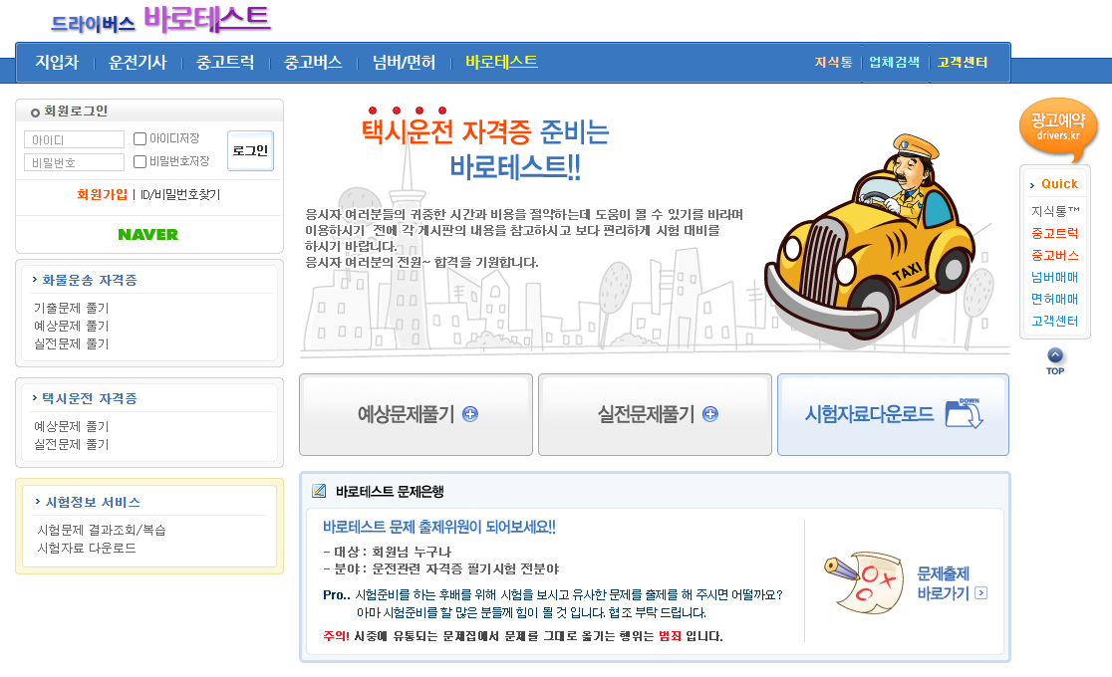Click plus icon on 실전문제풀기 button
The image size is (1112, 677).
pos(709,414)
